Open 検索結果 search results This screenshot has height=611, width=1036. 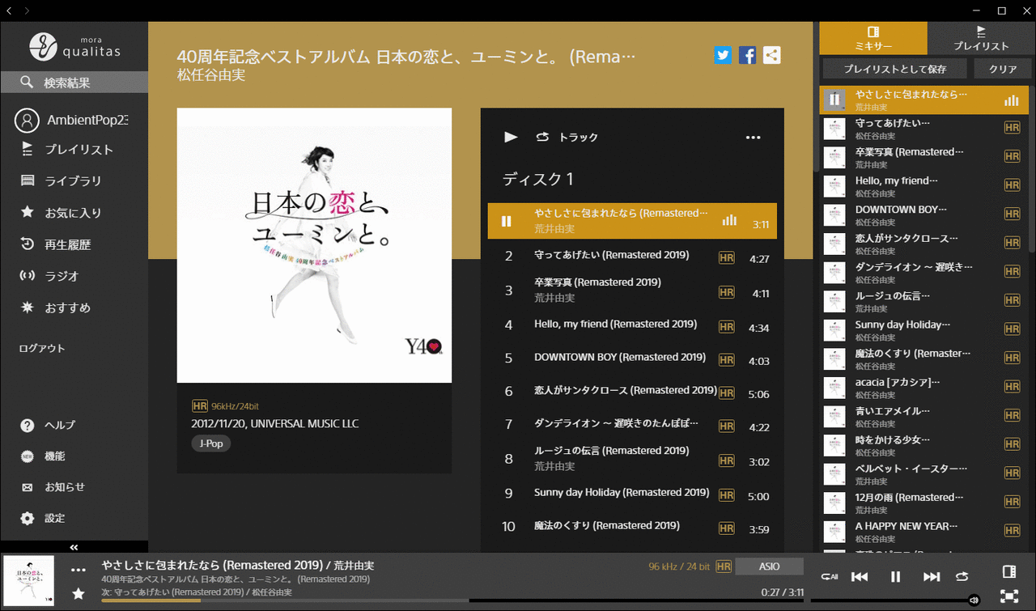coord(74,83)
